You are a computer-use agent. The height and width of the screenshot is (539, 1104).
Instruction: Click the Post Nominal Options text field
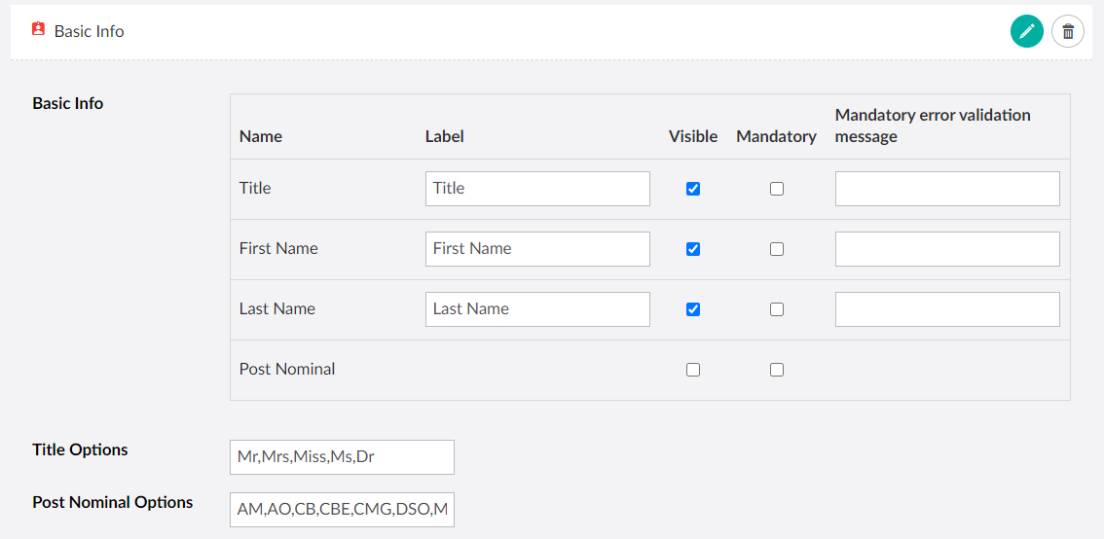pos(342,510)
